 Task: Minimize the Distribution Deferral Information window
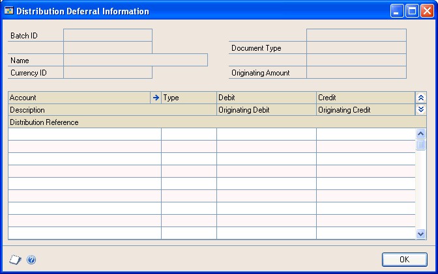point(397,11)
